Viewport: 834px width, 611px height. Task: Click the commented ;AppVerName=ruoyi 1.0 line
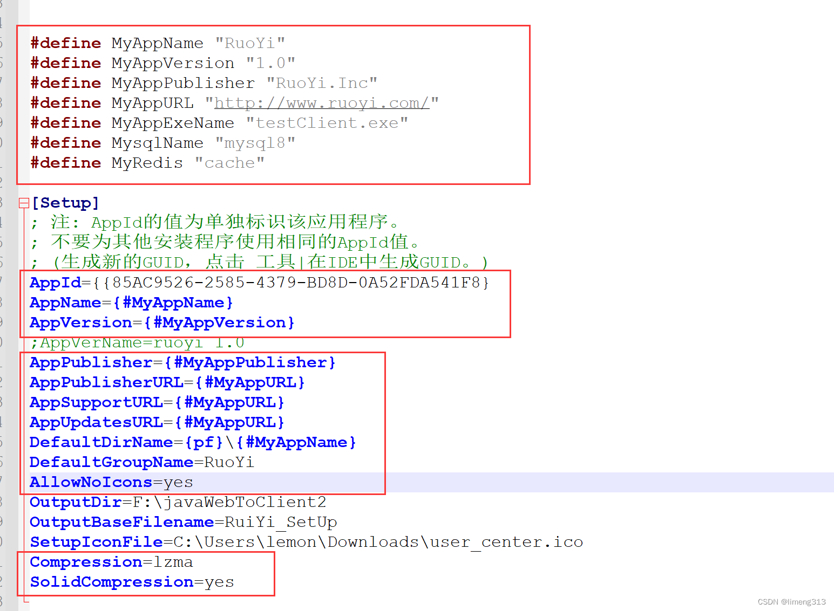(x=138, y=342)
